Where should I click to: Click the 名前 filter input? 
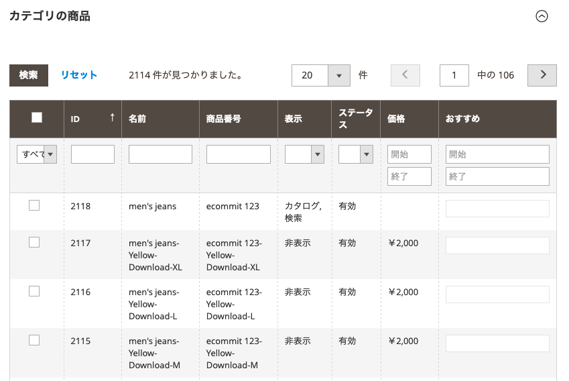[x=160, y=154]
